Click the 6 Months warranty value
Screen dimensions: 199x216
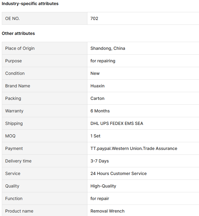coord(100,111)
